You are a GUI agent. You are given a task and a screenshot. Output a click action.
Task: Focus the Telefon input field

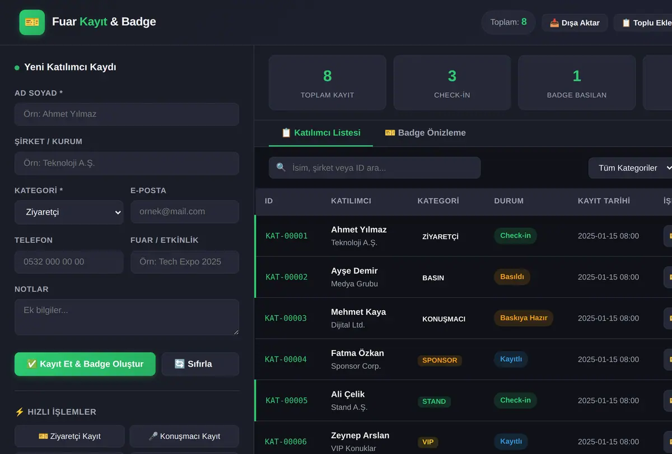pos(69,262)
